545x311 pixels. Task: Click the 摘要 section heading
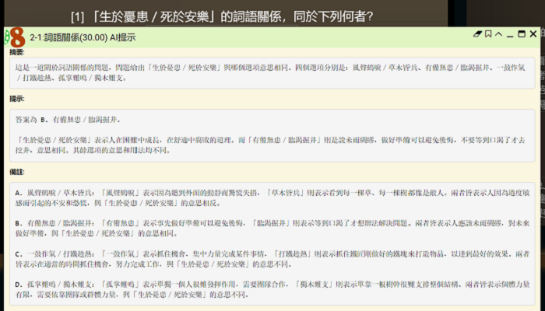coord(16,51)
